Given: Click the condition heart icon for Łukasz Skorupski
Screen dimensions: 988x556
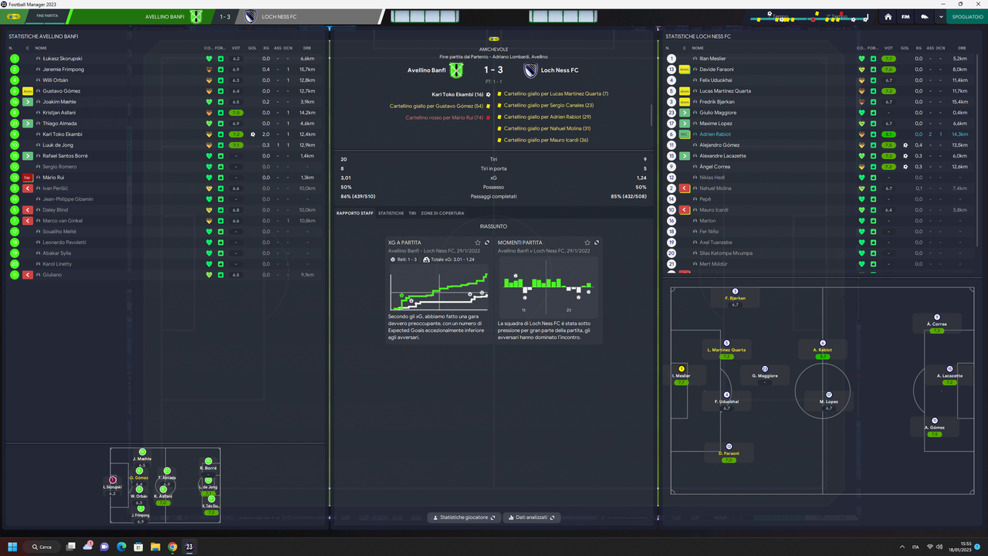Looking at the screenshot, I should coord(208,59).
